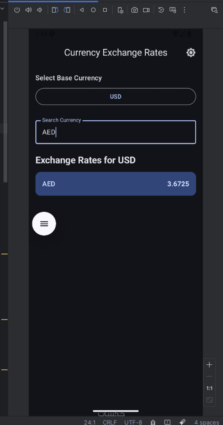Zoom in the emulator with the plus button
This screenshot has height=425, width=223.
pos(209,365)
